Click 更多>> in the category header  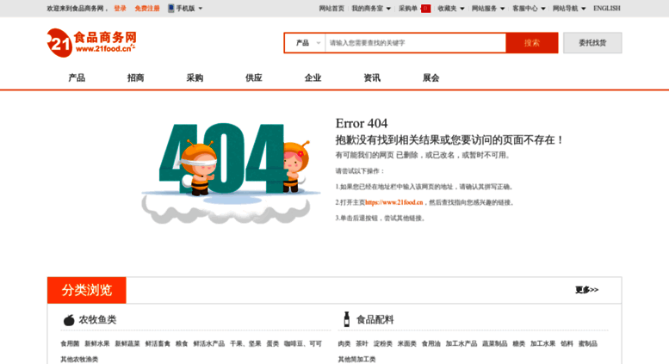(586, 290)
